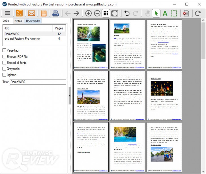The image size is (206, 174).
Task: Select the green text A tool
Action: click(x=165, y=13)
